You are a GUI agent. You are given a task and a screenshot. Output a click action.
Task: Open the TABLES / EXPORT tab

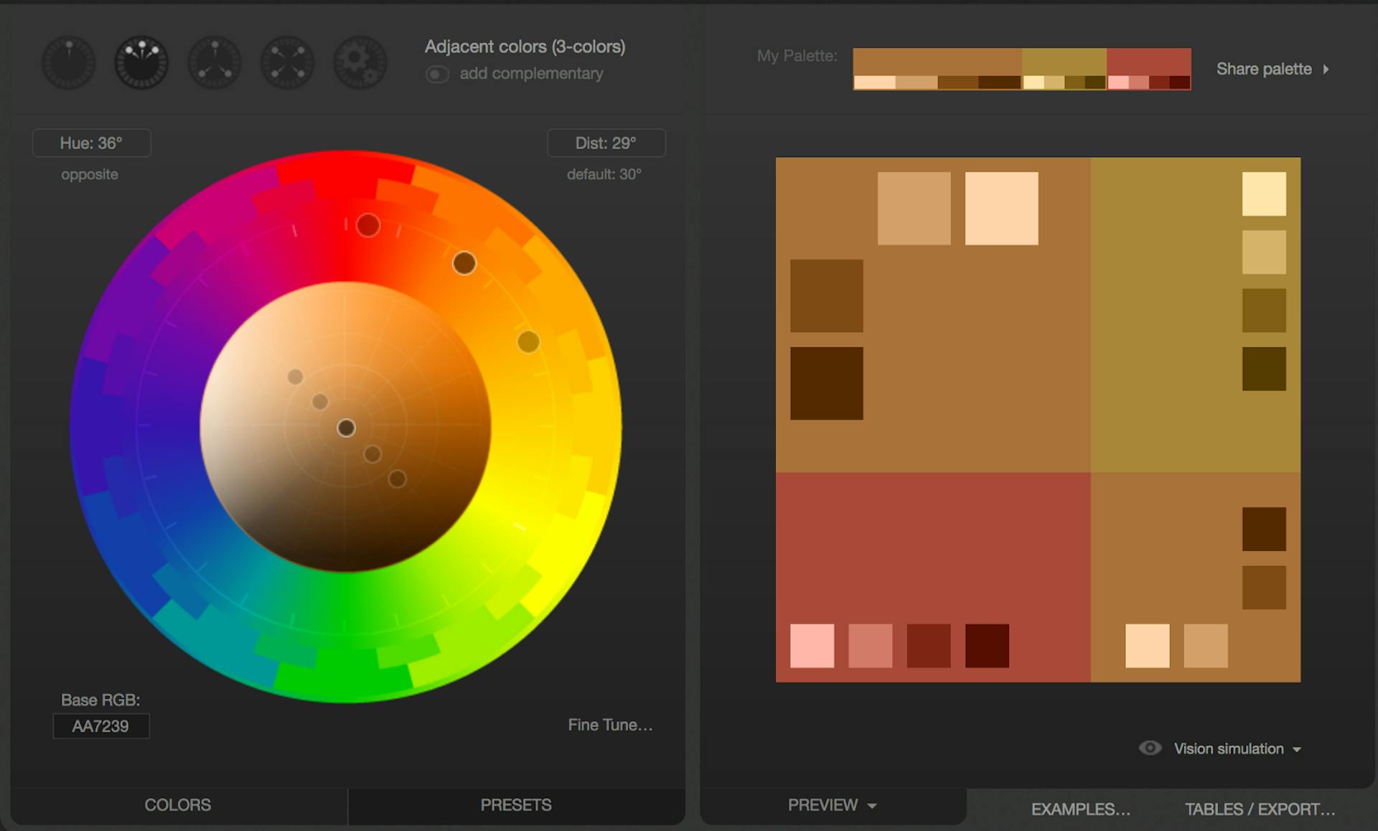point(1261,809)
